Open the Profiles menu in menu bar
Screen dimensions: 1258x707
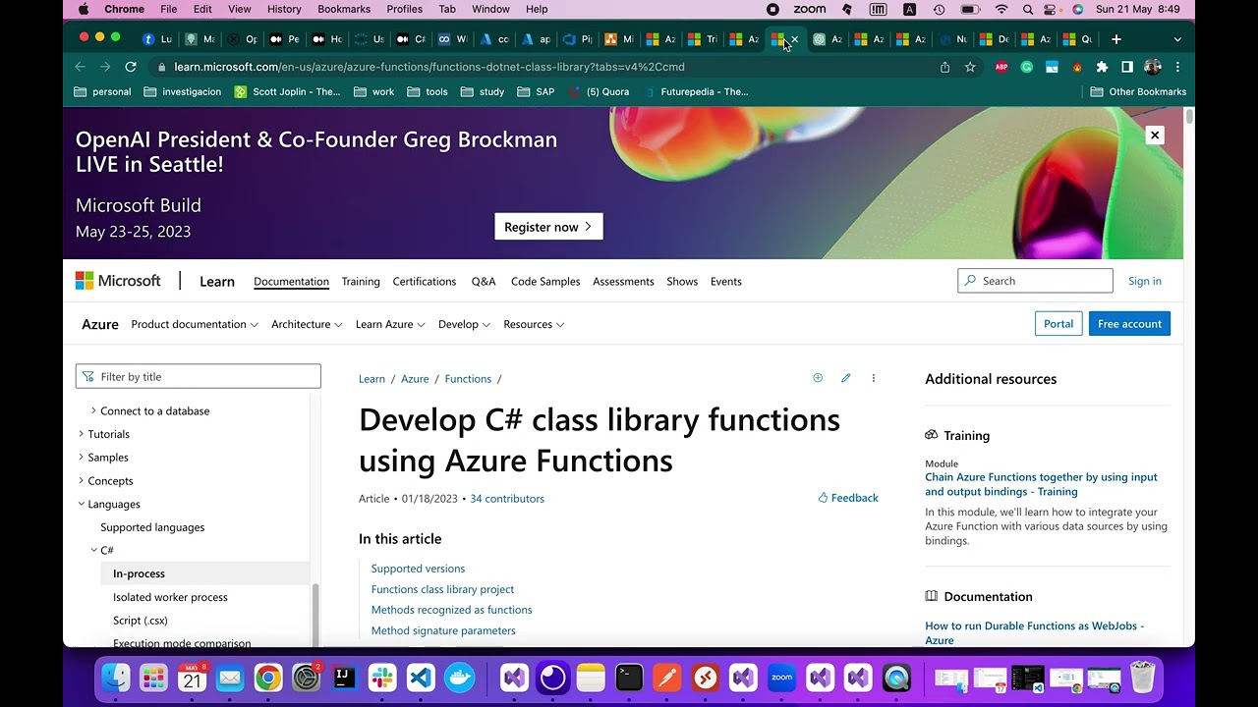404,9
